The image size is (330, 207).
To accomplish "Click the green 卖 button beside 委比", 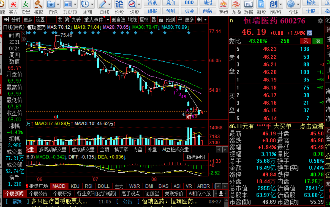I will point(318,41).
